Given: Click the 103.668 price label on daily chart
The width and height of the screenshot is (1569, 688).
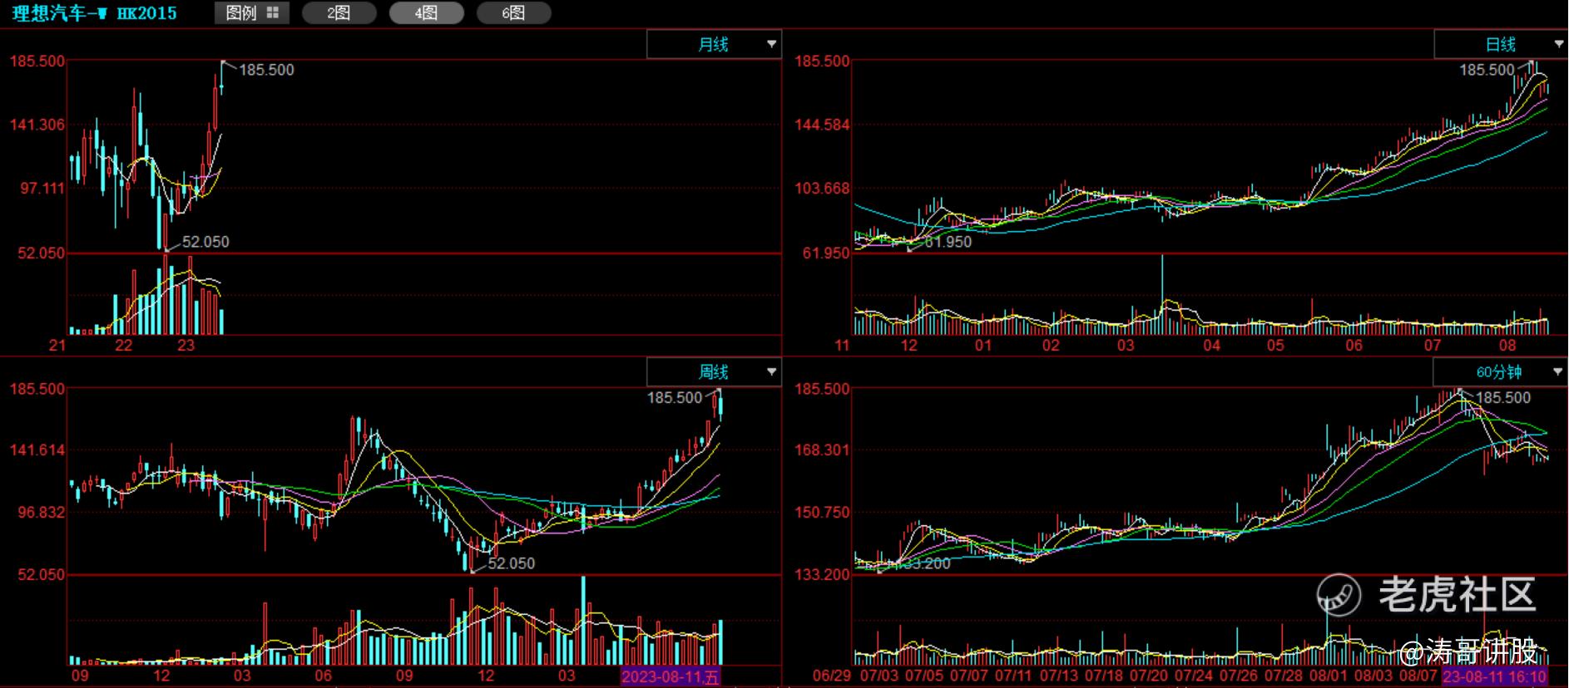Looking at the screenshot, I should point(822,189).
